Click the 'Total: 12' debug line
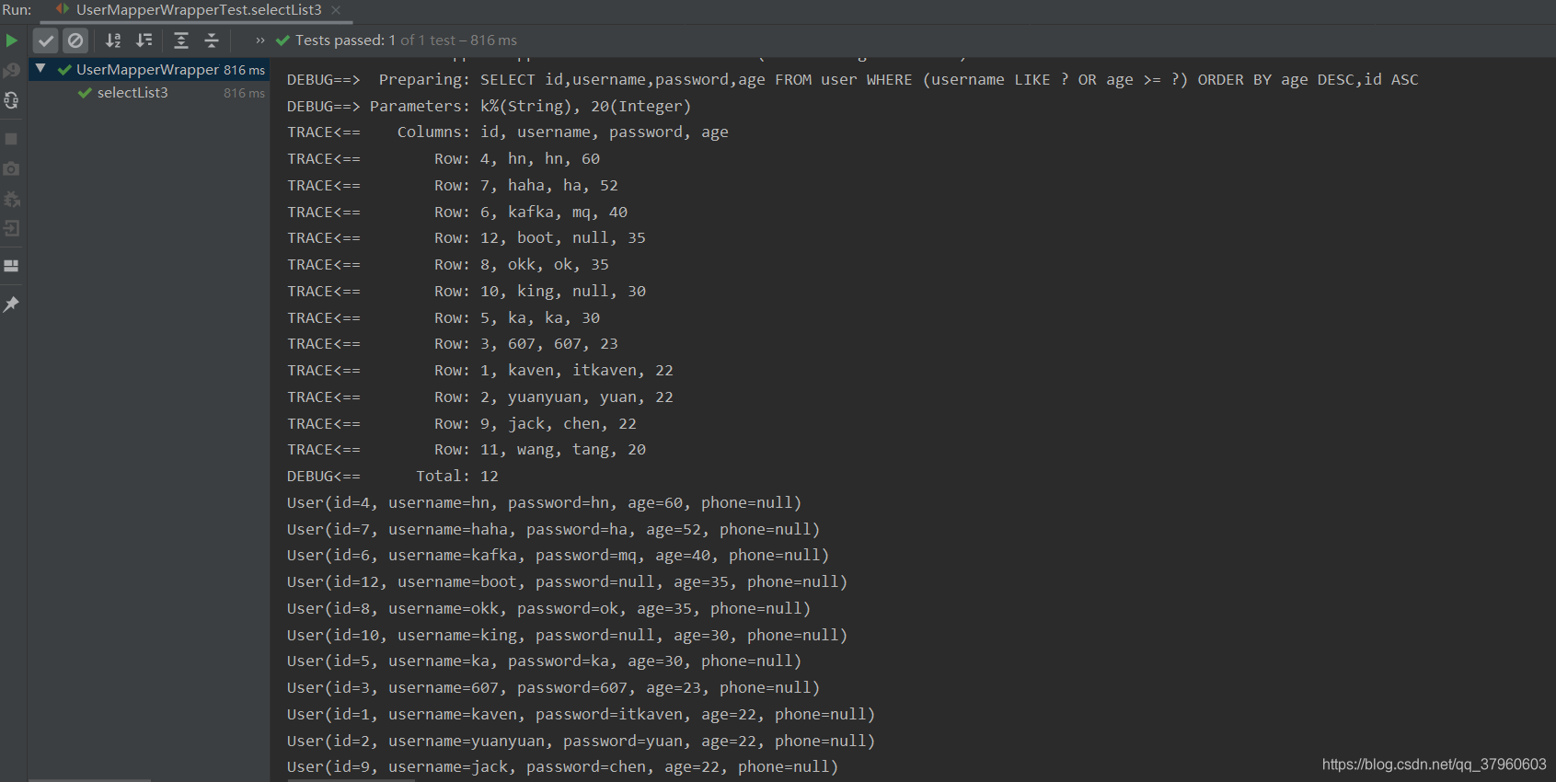Screen dimensions: 1556x782 [393, 477]
